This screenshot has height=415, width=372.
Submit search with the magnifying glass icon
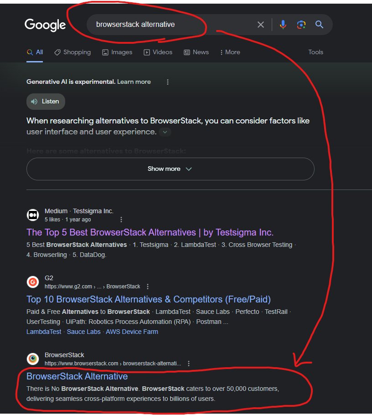(x=319, y=25)
